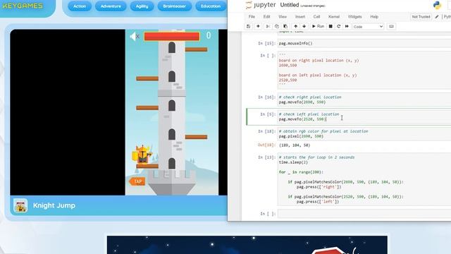Click the pencil edit icon beside Not Trusted
The image size is (451, 254).
click(x=437, y=17)
